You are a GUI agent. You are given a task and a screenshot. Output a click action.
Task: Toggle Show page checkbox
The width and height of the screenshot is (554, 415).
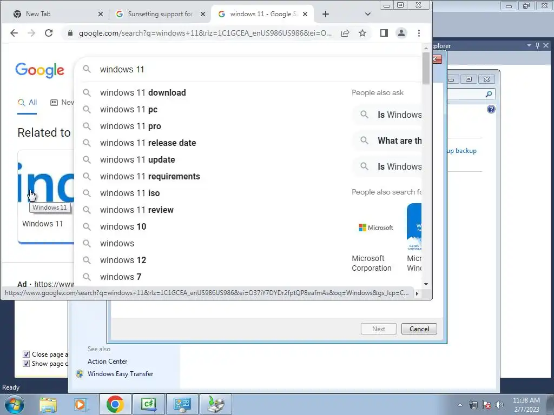click(26, 364)
